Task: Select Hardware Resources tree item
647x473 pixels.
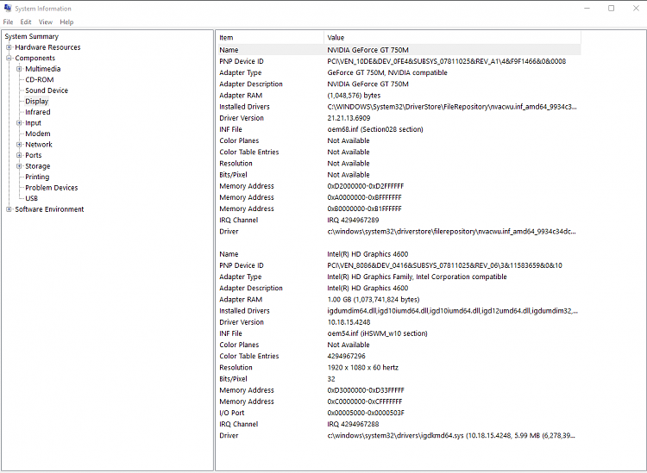Action: (47, 47)
